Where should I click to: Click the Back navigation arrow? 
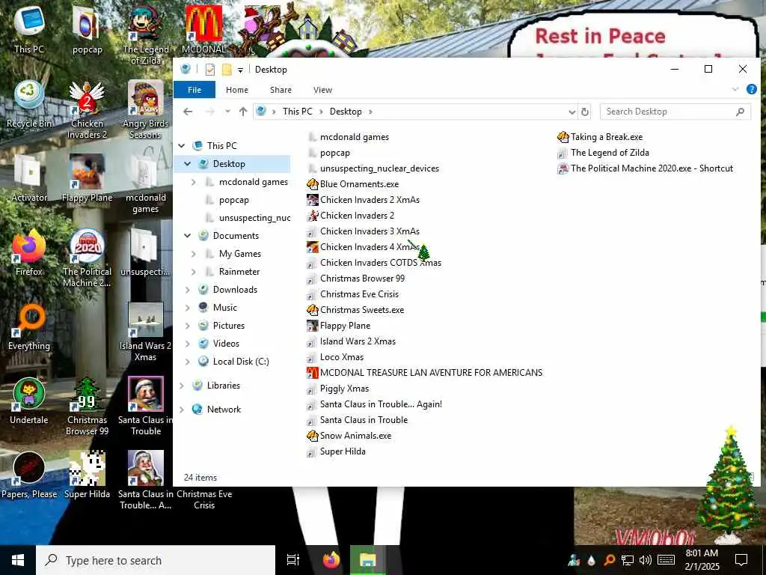pos(188,112)
